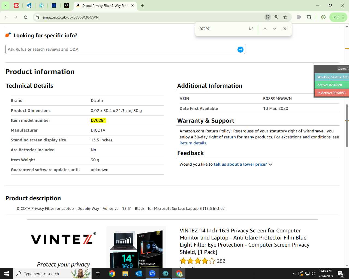This screenshot has height=279, width=349.
Task: Click the network tray icon
Action: pyautogui.click(x=307, y=274)
